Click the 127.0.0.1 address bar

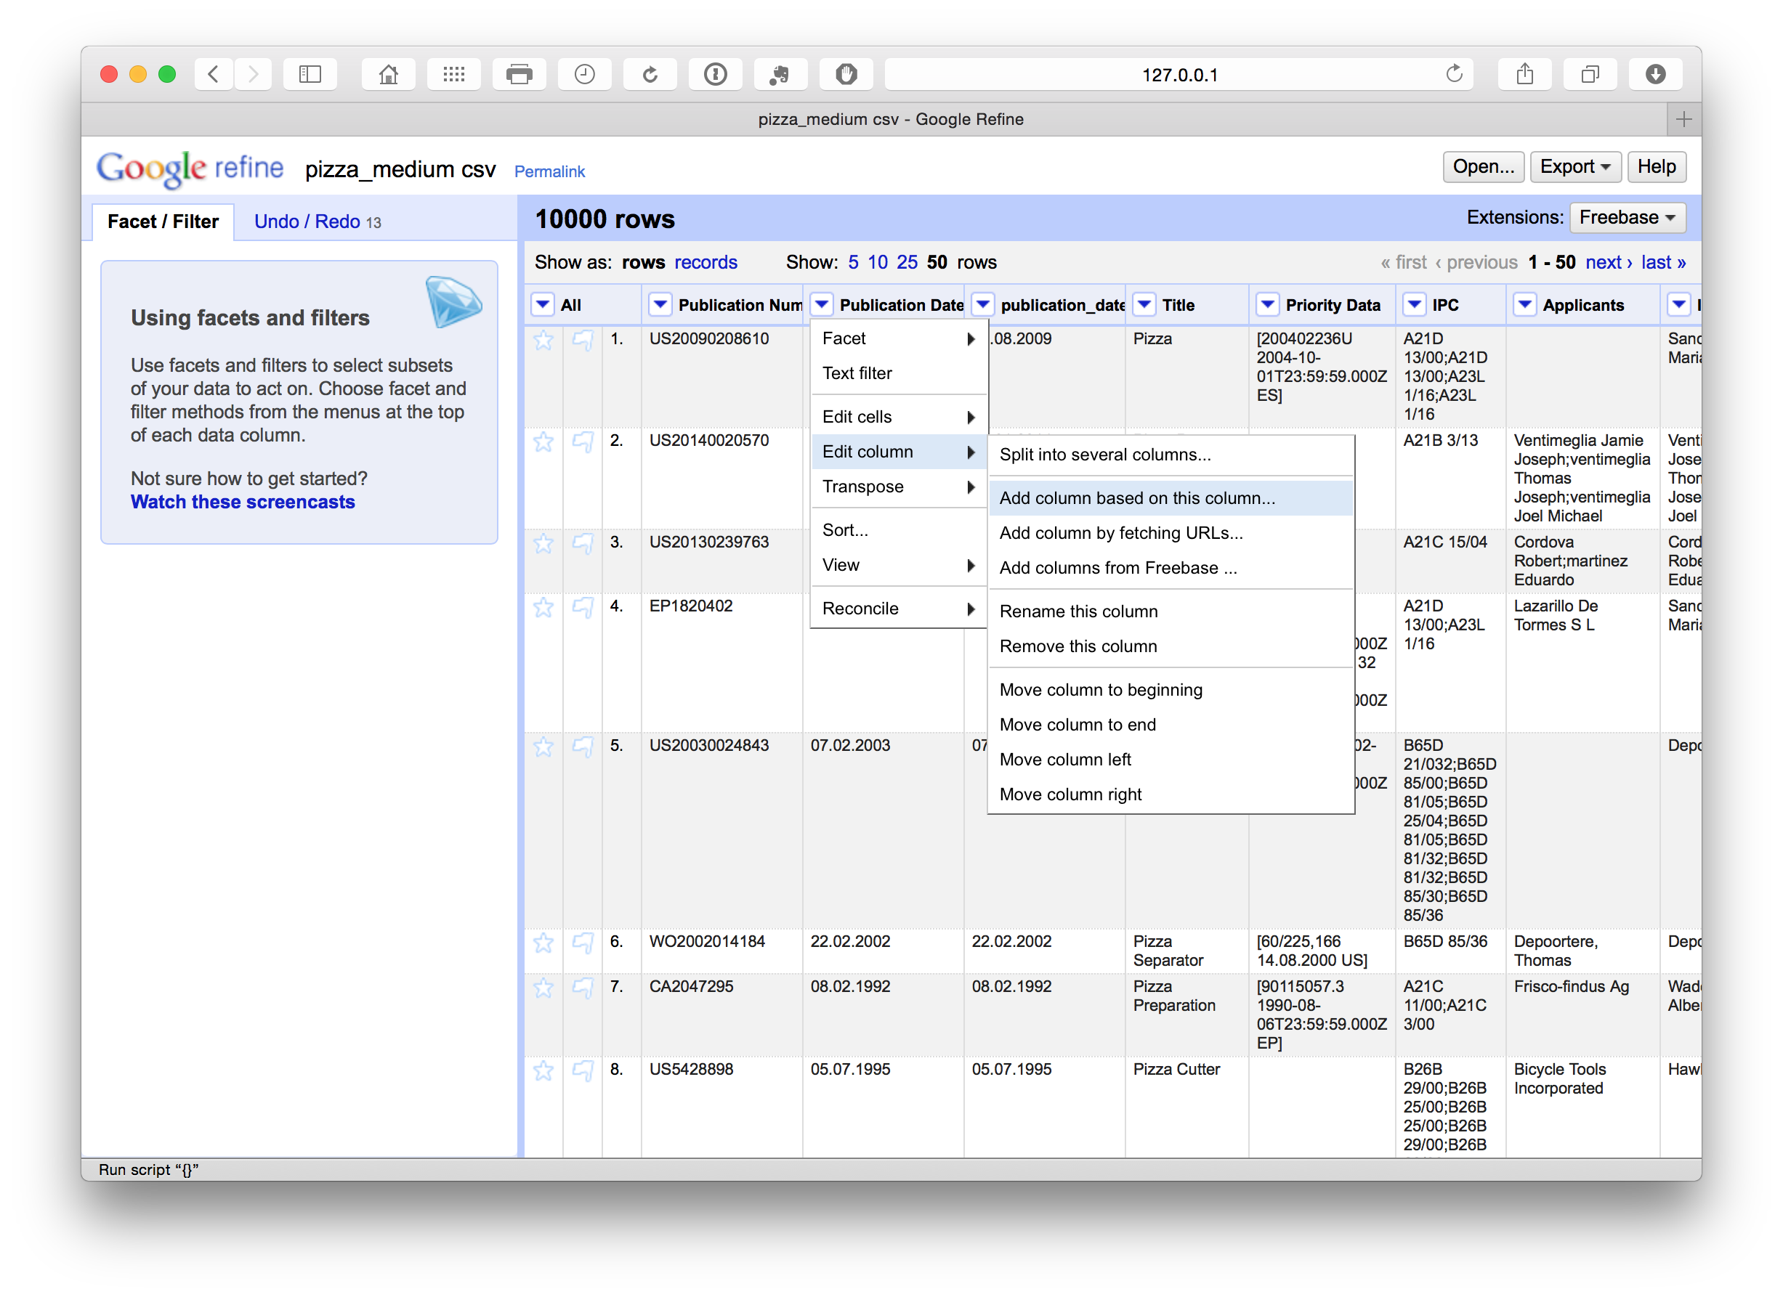1178,75
